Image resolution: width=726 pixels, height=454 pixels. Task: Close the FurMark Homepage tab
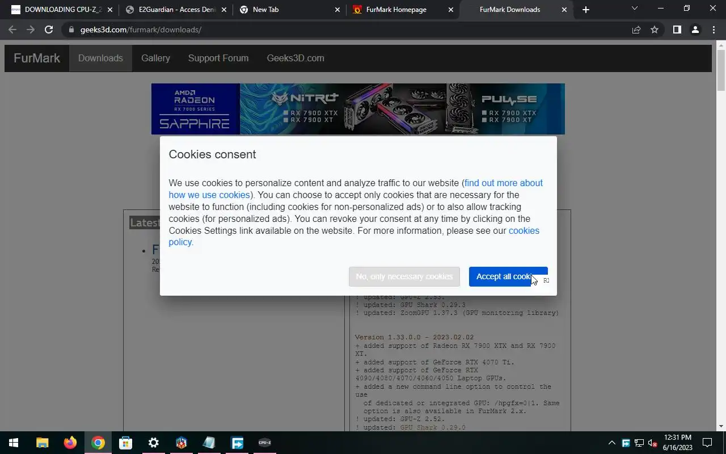pyautogui.click(x=451, y=10)
